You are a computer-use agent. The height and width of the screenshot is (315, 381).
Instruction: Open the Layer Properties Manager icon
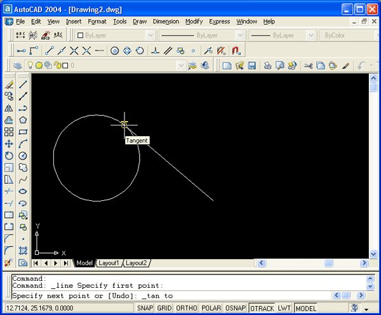pyautogui.click(x=17, y=65)
